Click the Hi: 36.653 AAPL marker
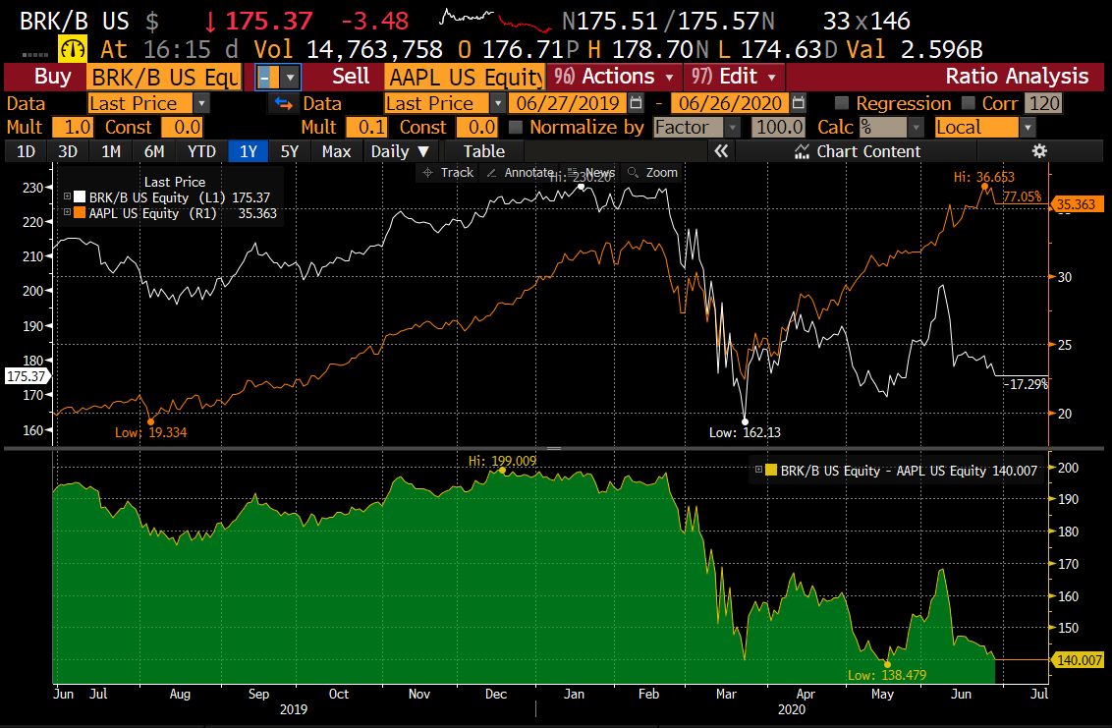The image size is (1112, 728). coord(985,186)
